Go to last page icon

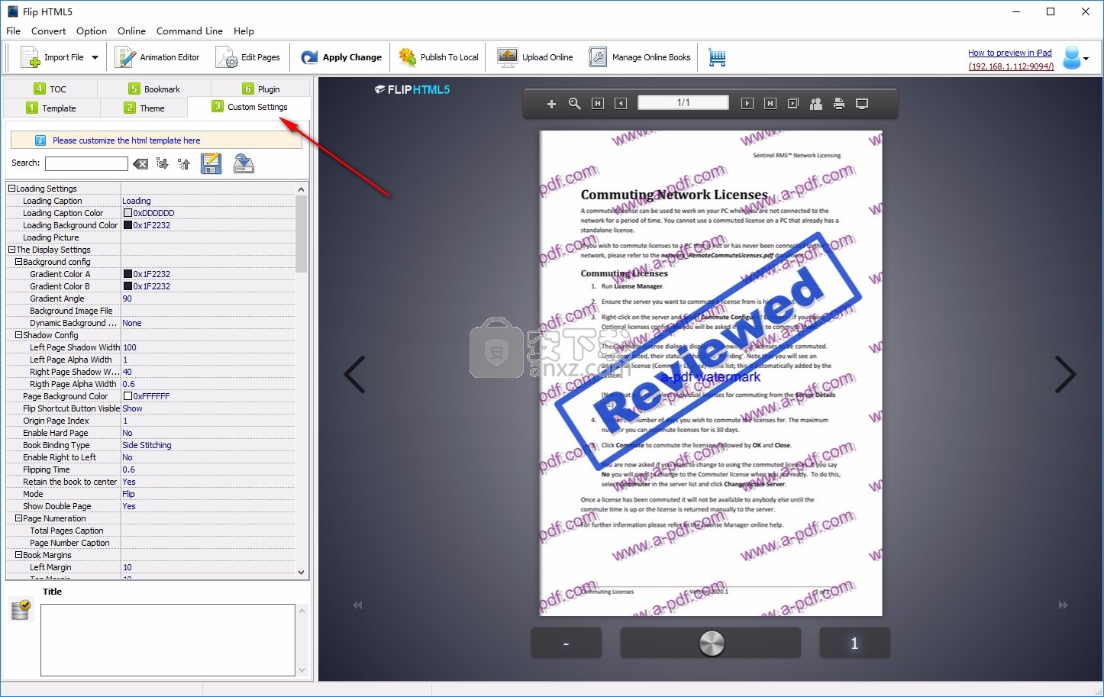click(770, 104)
